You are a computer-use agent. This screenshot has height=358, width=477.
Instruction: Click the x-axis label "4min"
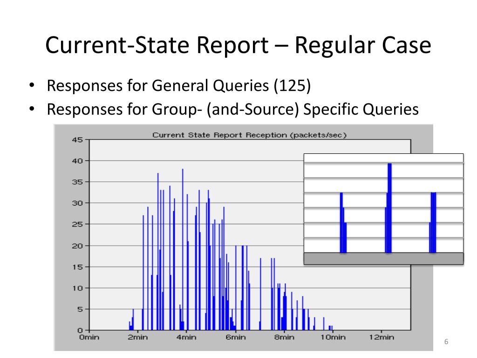(186, 337)
